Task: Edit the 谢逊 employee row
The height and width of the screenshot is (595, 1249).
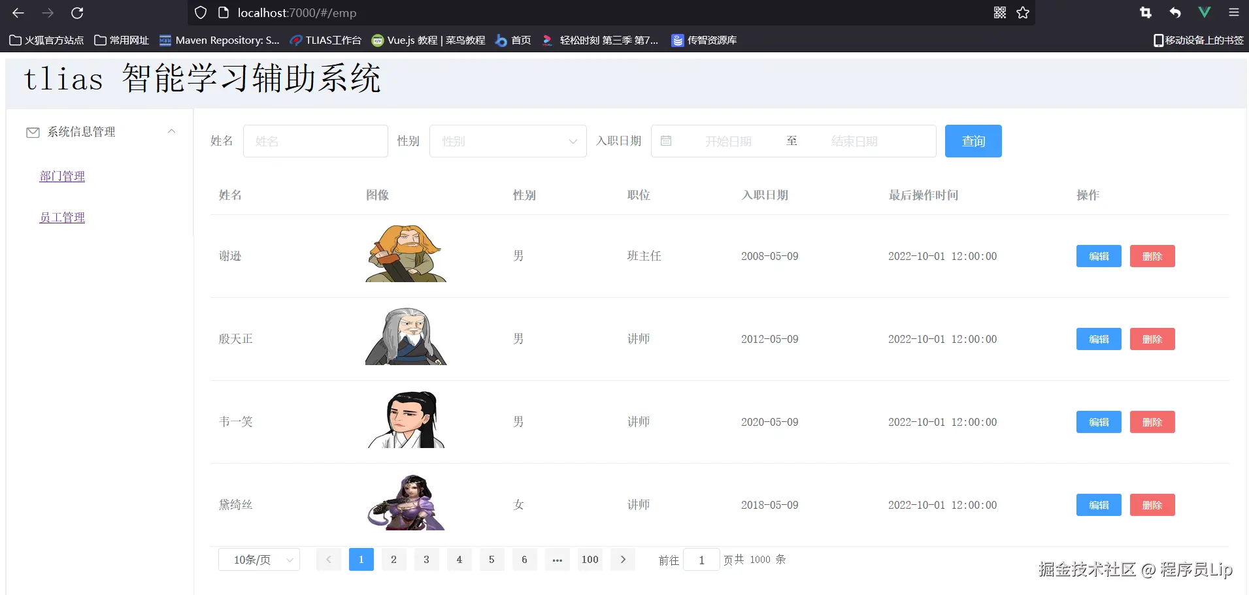Action: [x=1099, y=256]
